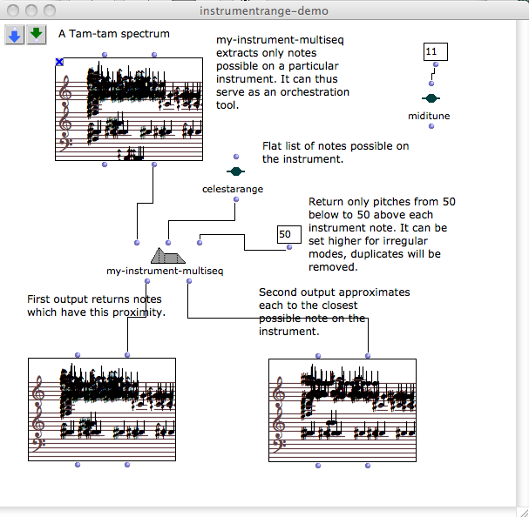Select the miditune box icon

431,99
